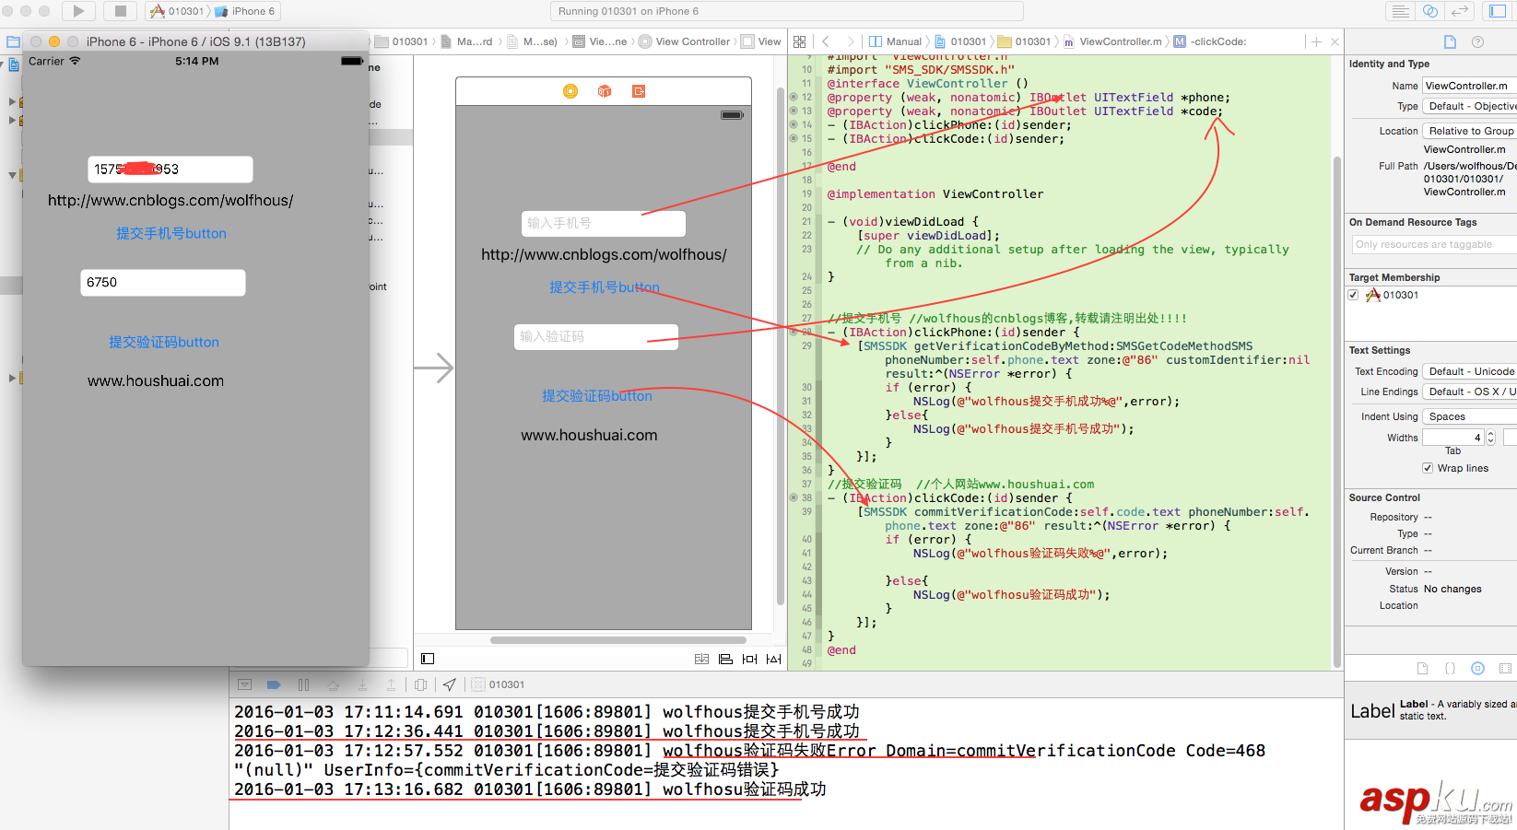Show the Quick Help inspector

(1477, 41)
